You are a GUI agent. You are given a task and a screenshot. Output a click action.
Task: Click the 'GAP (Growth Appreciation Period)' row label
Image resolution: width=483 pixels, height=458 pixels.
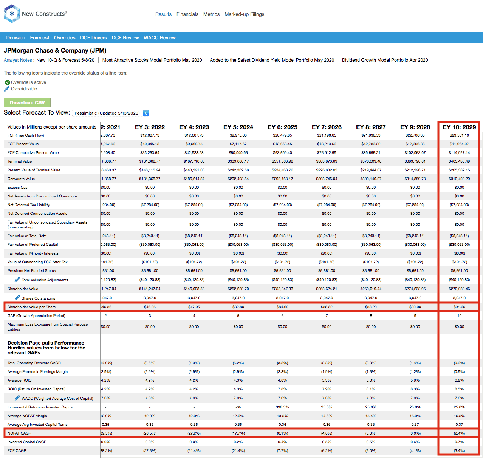pyautogui.click(x=36, y=316)
